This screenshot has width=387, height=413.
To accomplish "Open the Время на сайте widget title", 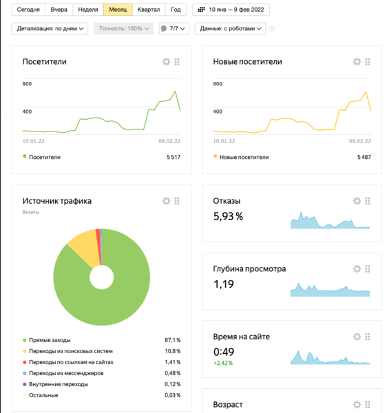I will pos(241,337).
